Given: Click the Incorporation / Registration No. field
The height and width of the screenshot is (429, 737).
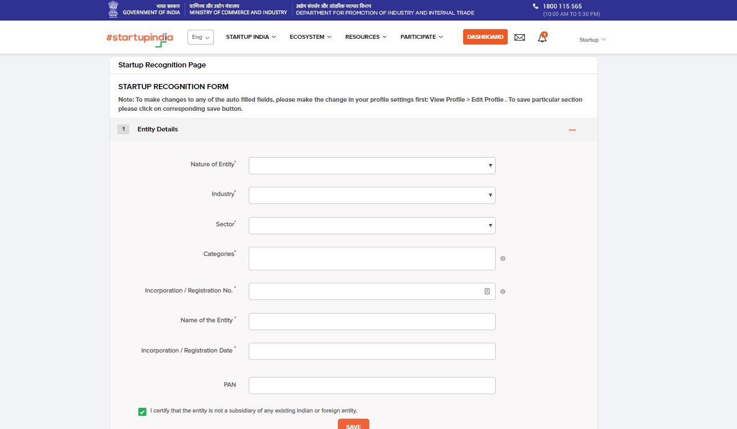Looking at the screenshot, I should coord(372,291).
